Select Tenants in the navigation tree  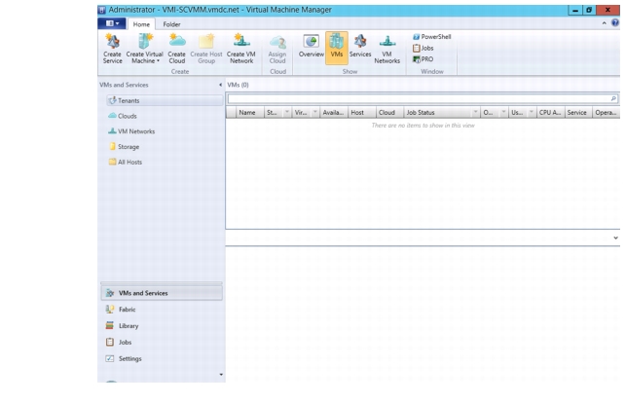[x=165, y=100]
